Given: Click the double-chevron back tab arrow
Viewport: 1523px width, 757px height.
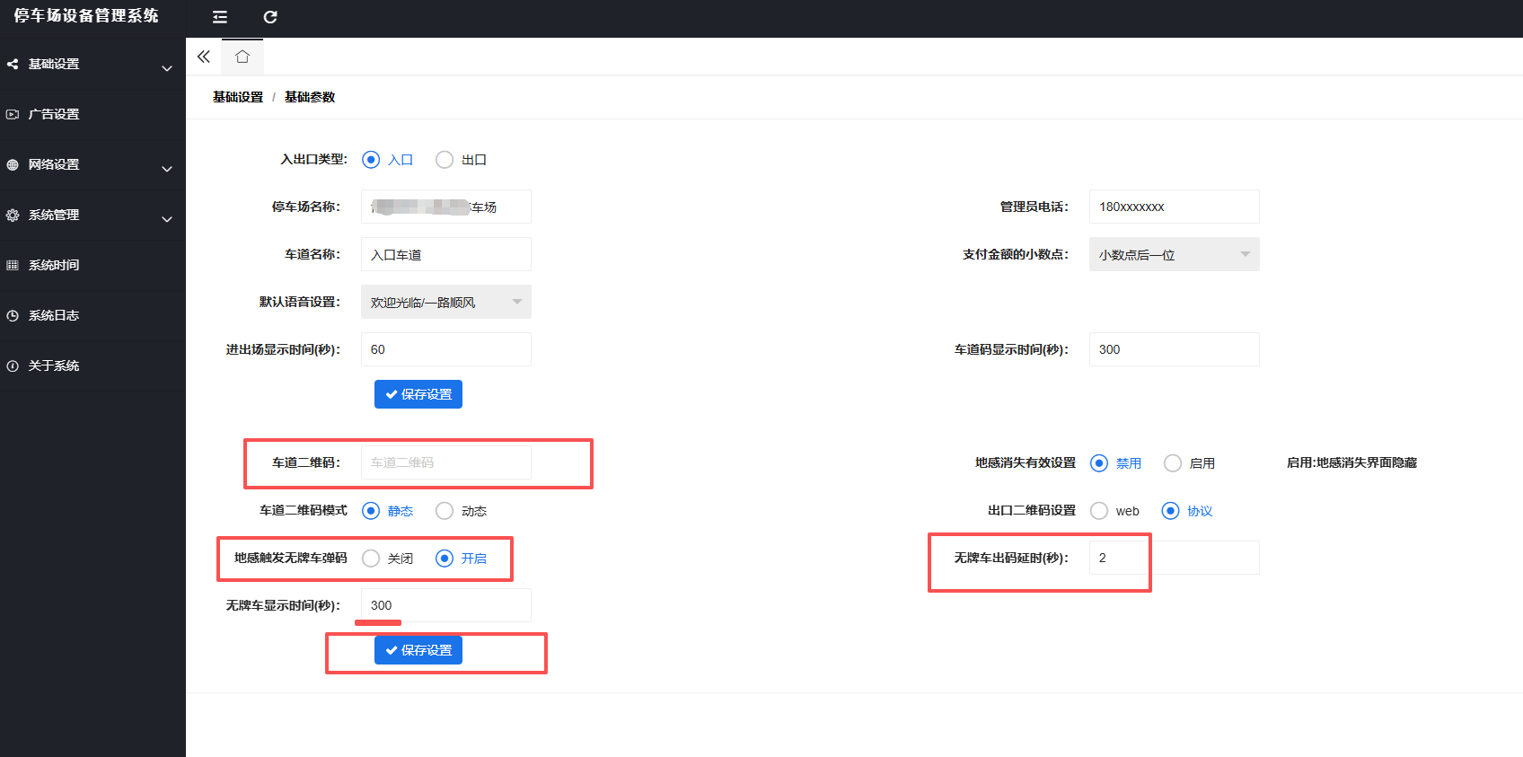Looking at the screenshot, I should point(204,57).
